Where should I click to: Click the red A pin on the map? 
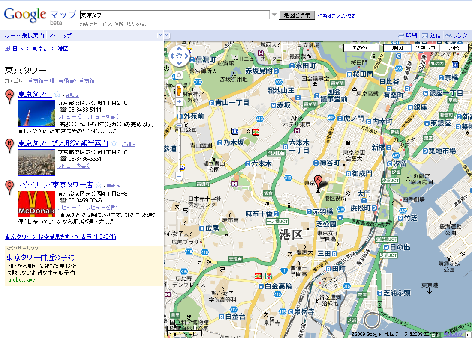click(x=318, y=182)
